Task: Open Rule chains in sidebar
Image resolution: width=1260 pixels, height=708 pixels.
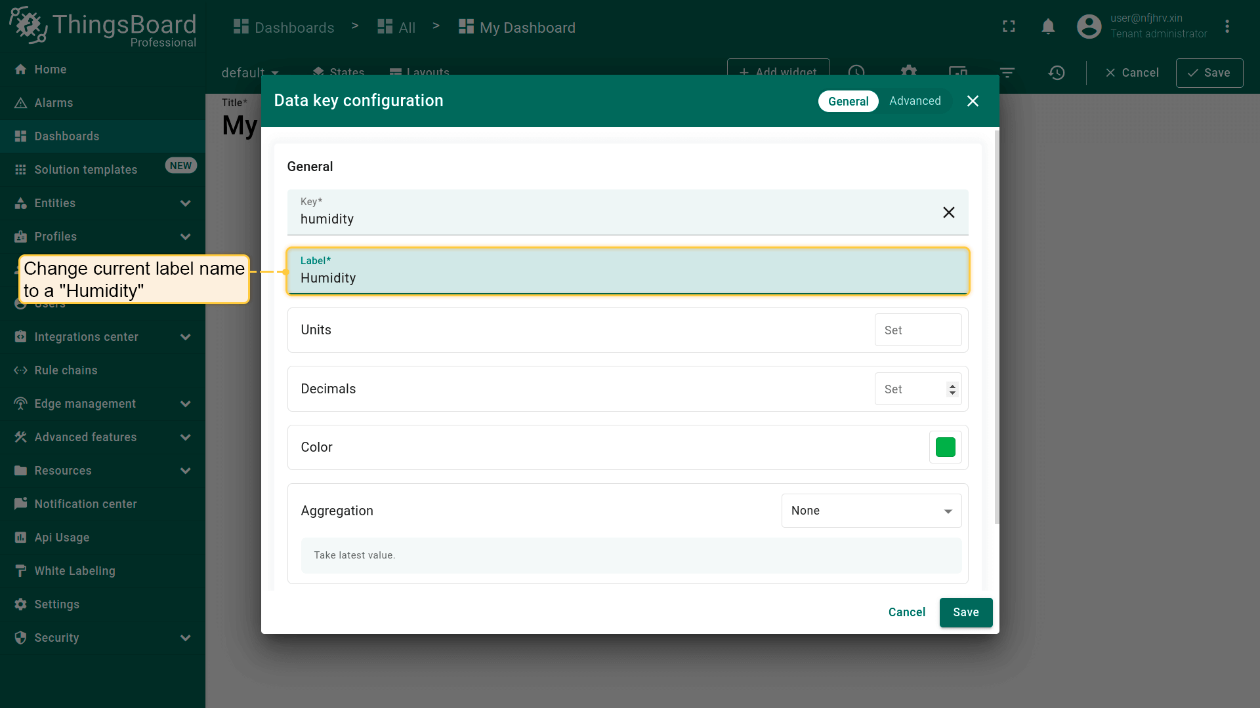Action: click(x=66, y=370)
